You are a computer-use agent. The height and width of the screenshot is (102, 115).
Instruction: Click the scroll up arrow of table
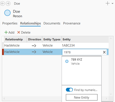111,39
